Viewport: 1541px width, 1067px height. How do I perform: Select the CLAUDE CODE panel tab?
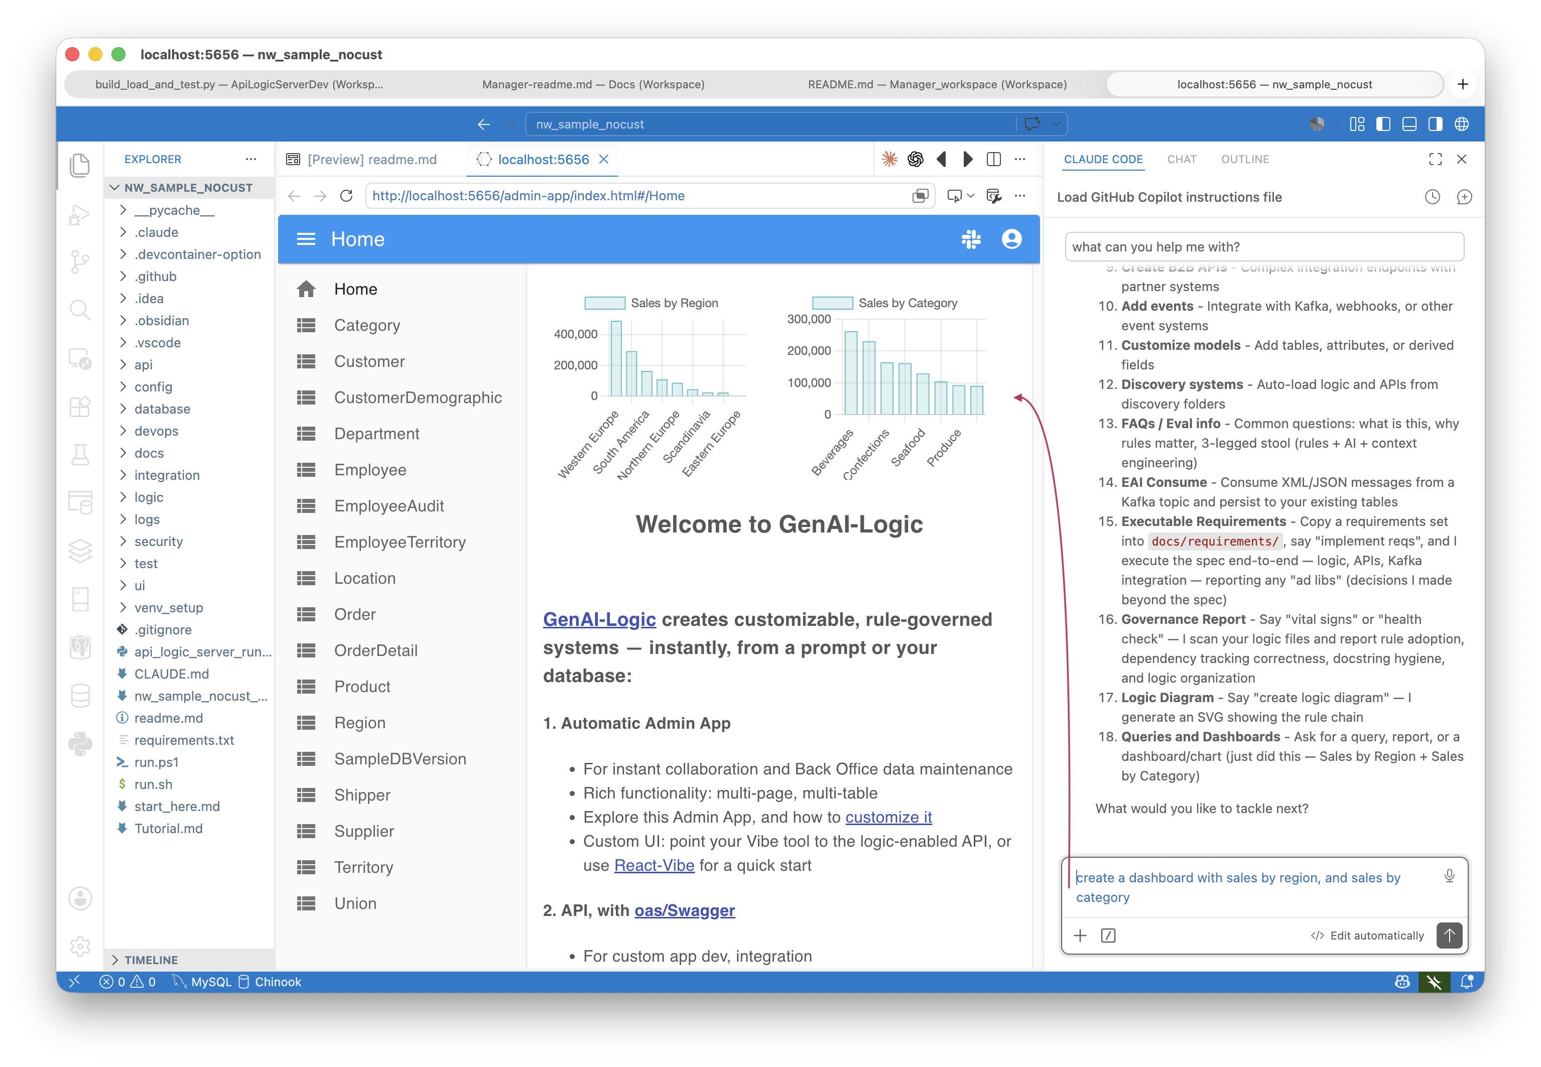tap(1102, 159)
